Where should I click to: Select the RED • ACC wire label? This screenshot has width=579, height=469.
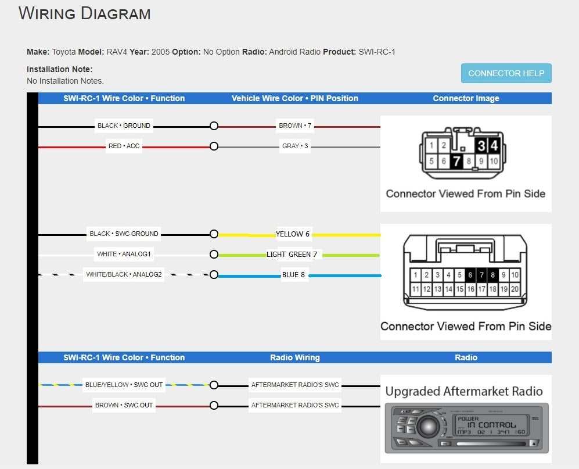124,146
